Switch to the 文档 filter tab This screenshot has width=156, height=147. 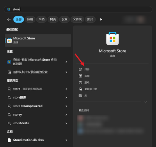[41, 20]
